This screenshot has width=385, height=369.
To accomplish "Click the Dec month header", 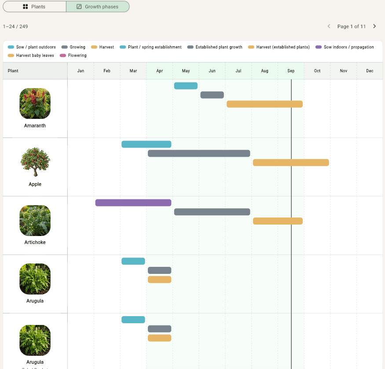I will coord(370,71).
